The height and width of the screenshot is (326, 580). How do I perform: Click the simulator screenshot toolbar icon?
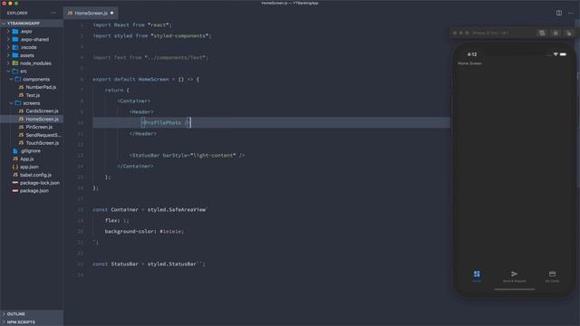tap(542, 33)
